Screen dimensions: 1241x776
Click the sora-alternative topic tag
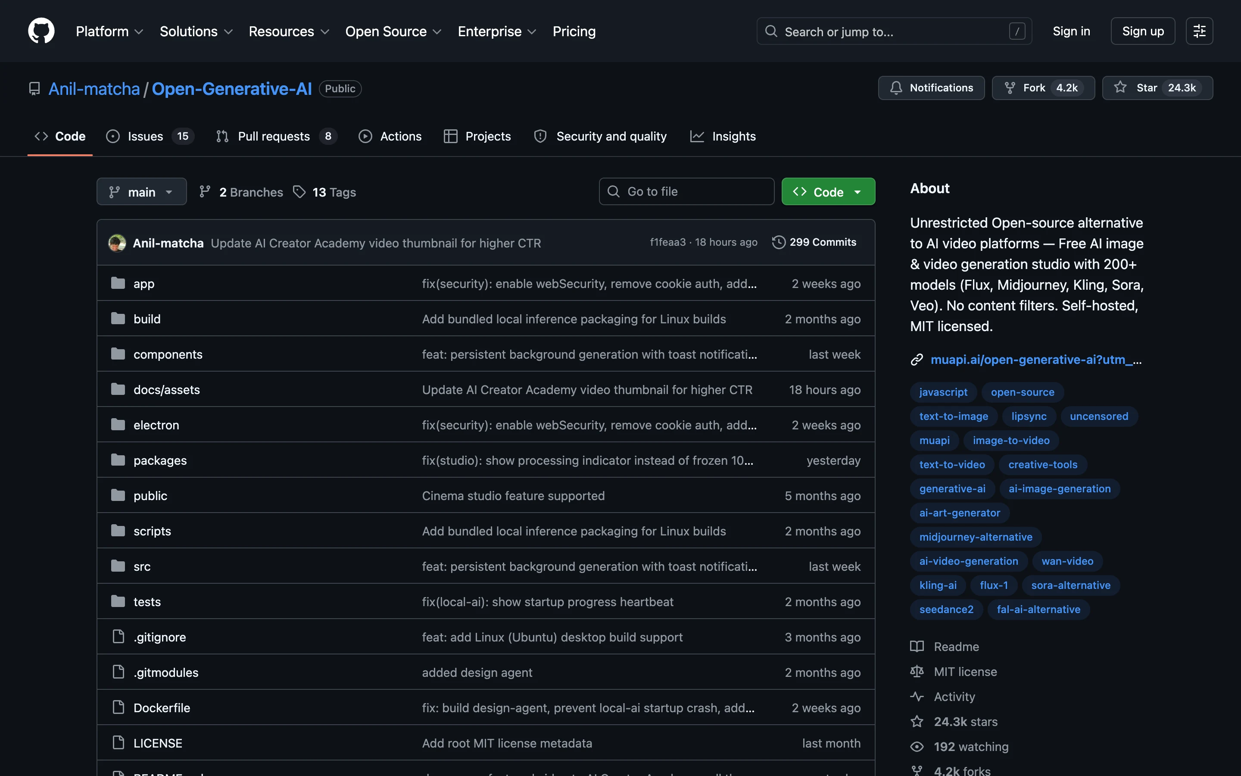(1071, 585)
